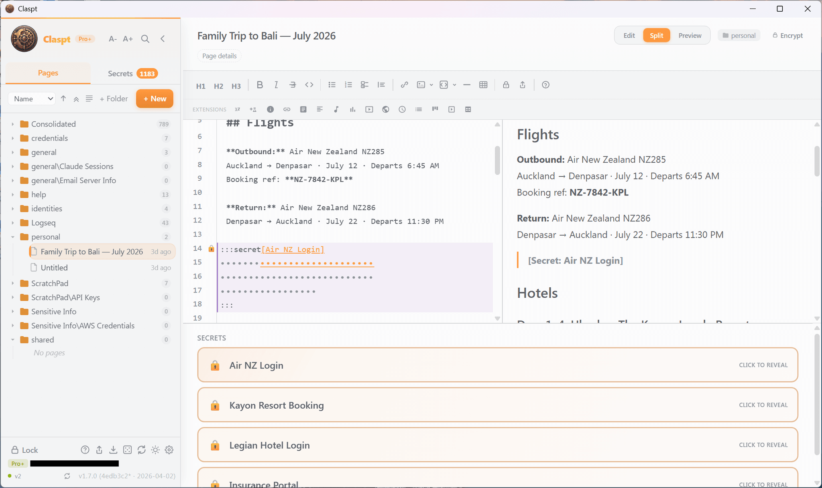
Task: Collapse the sidebar with the chevron arrow
Action: pyautogui.click(x=163, y=39)
